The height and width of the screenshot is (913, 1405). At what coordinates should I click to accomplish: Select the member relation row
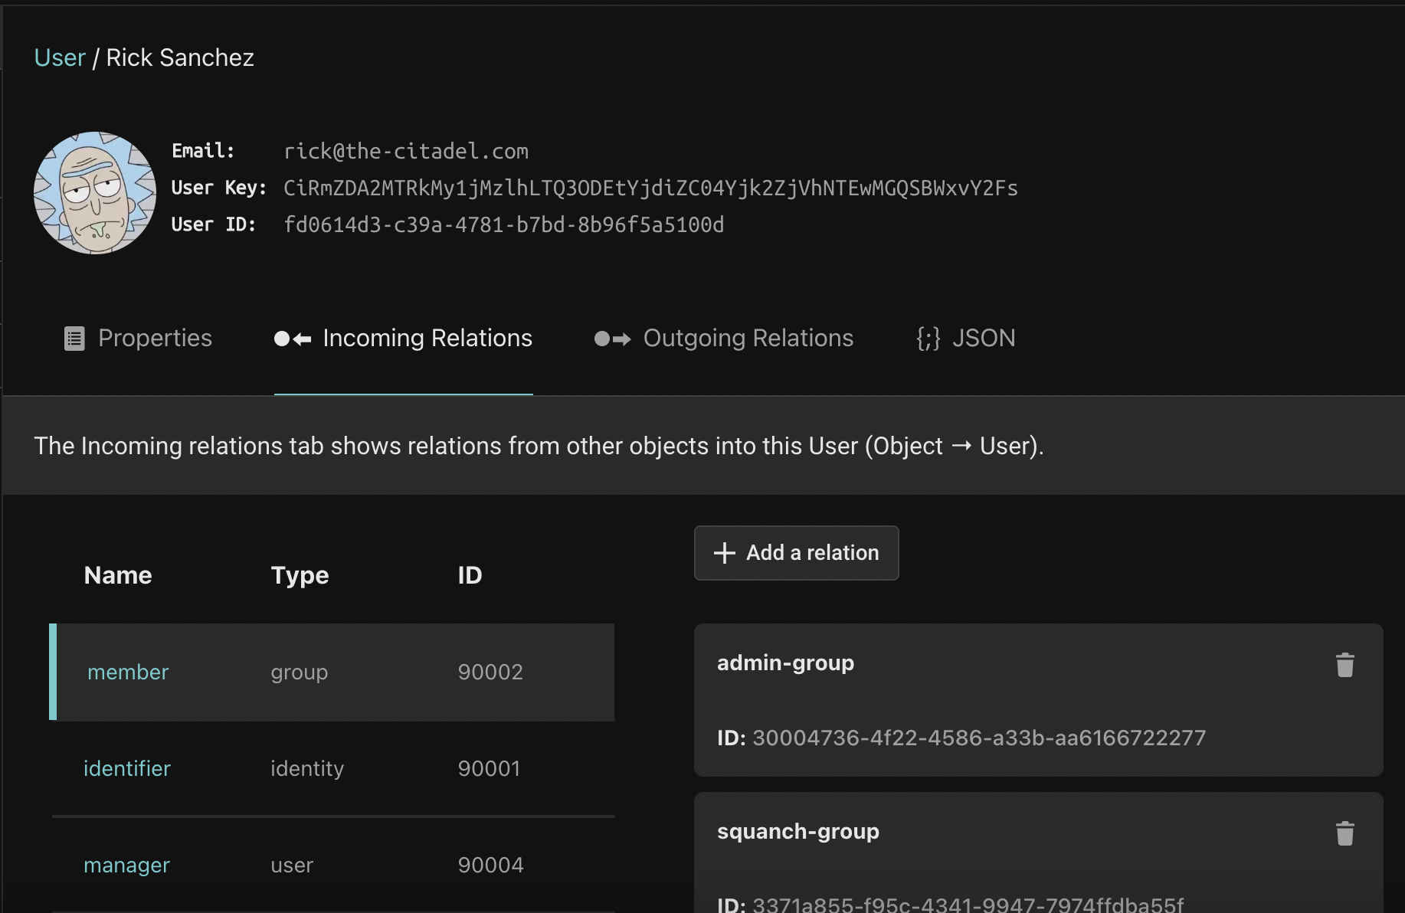point(128,672)
